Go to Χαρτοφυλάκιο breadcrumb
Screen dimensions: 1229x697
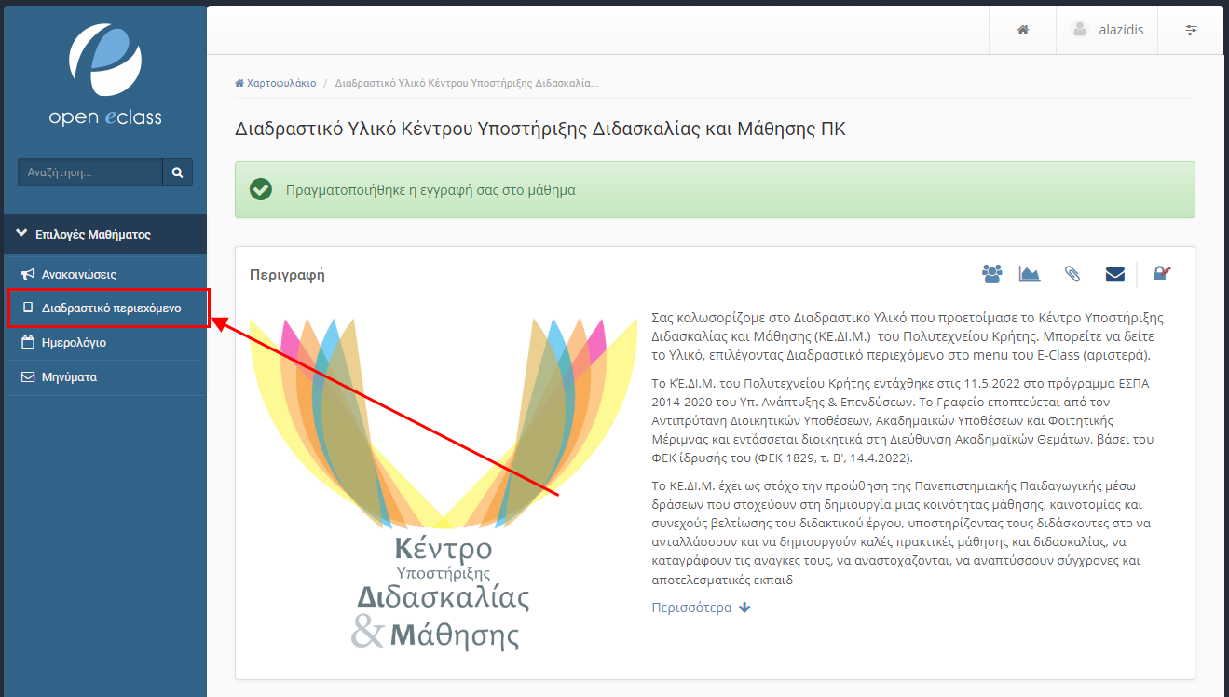click(276, 83)
